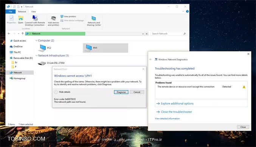
Task: Open View detailed information link
Action: pyautogui.click(x=167, y=119)
